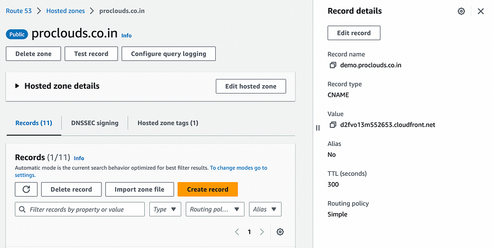Click the search icon in filter box
This screenshot has height=248, width=493.
pos(22,209)
